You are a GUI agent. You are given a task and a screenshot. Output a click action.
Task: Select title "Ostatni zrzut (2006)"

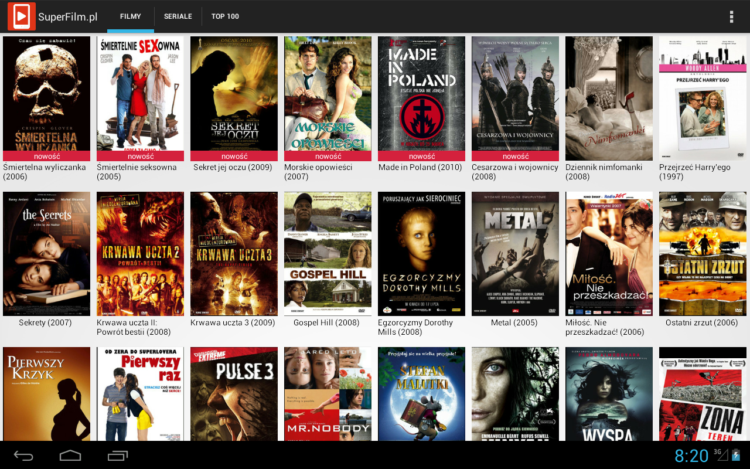(x=702, y=322)
